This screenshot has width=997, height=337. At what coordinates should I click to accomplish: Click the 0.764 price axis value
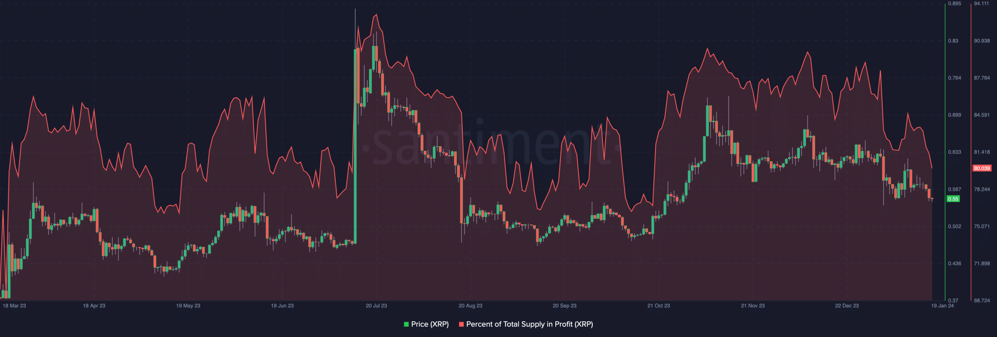pyautogui.click(x=955, y=78)
